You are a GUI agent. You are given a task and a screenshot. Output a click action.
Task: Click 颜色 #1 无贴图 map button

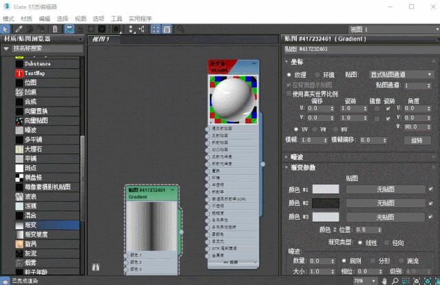click(386, 189)
